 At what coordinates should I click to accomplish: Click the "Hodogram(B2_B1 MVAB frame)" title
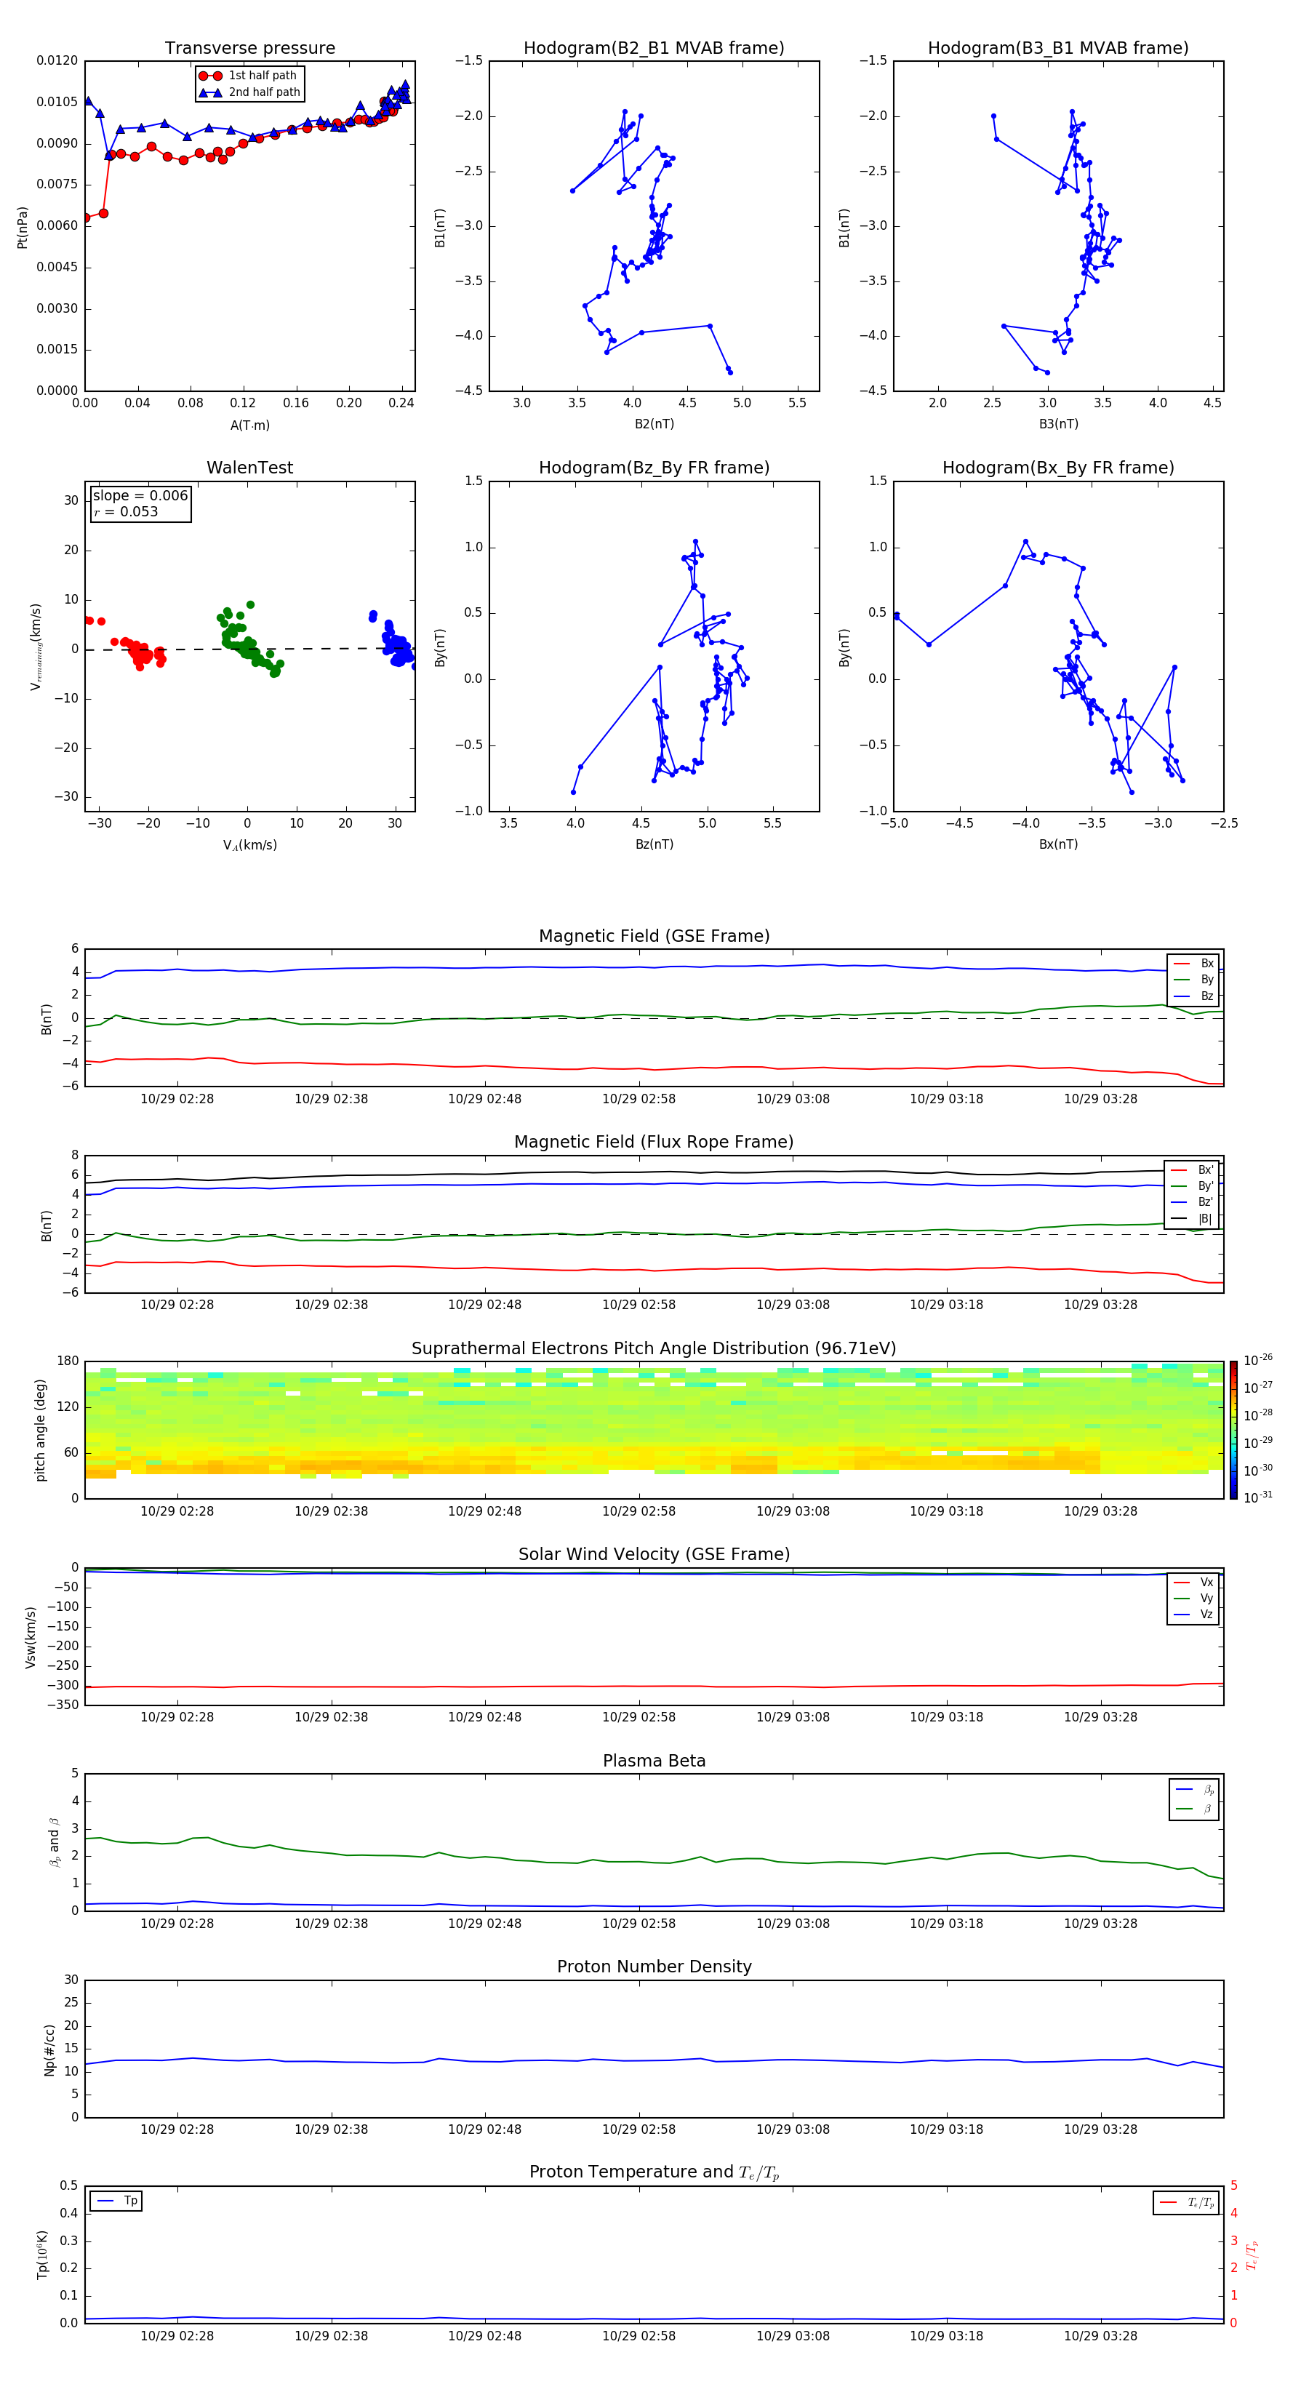click(654, 49)
